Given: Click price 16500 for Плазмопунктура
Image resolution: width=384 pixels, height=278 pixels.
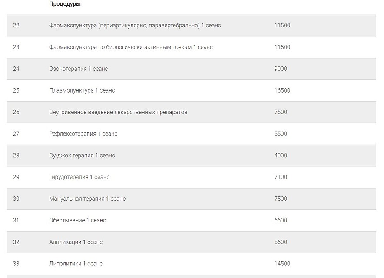Looking at the screenshot, I should pyautogui.click(x=282, y=90).
